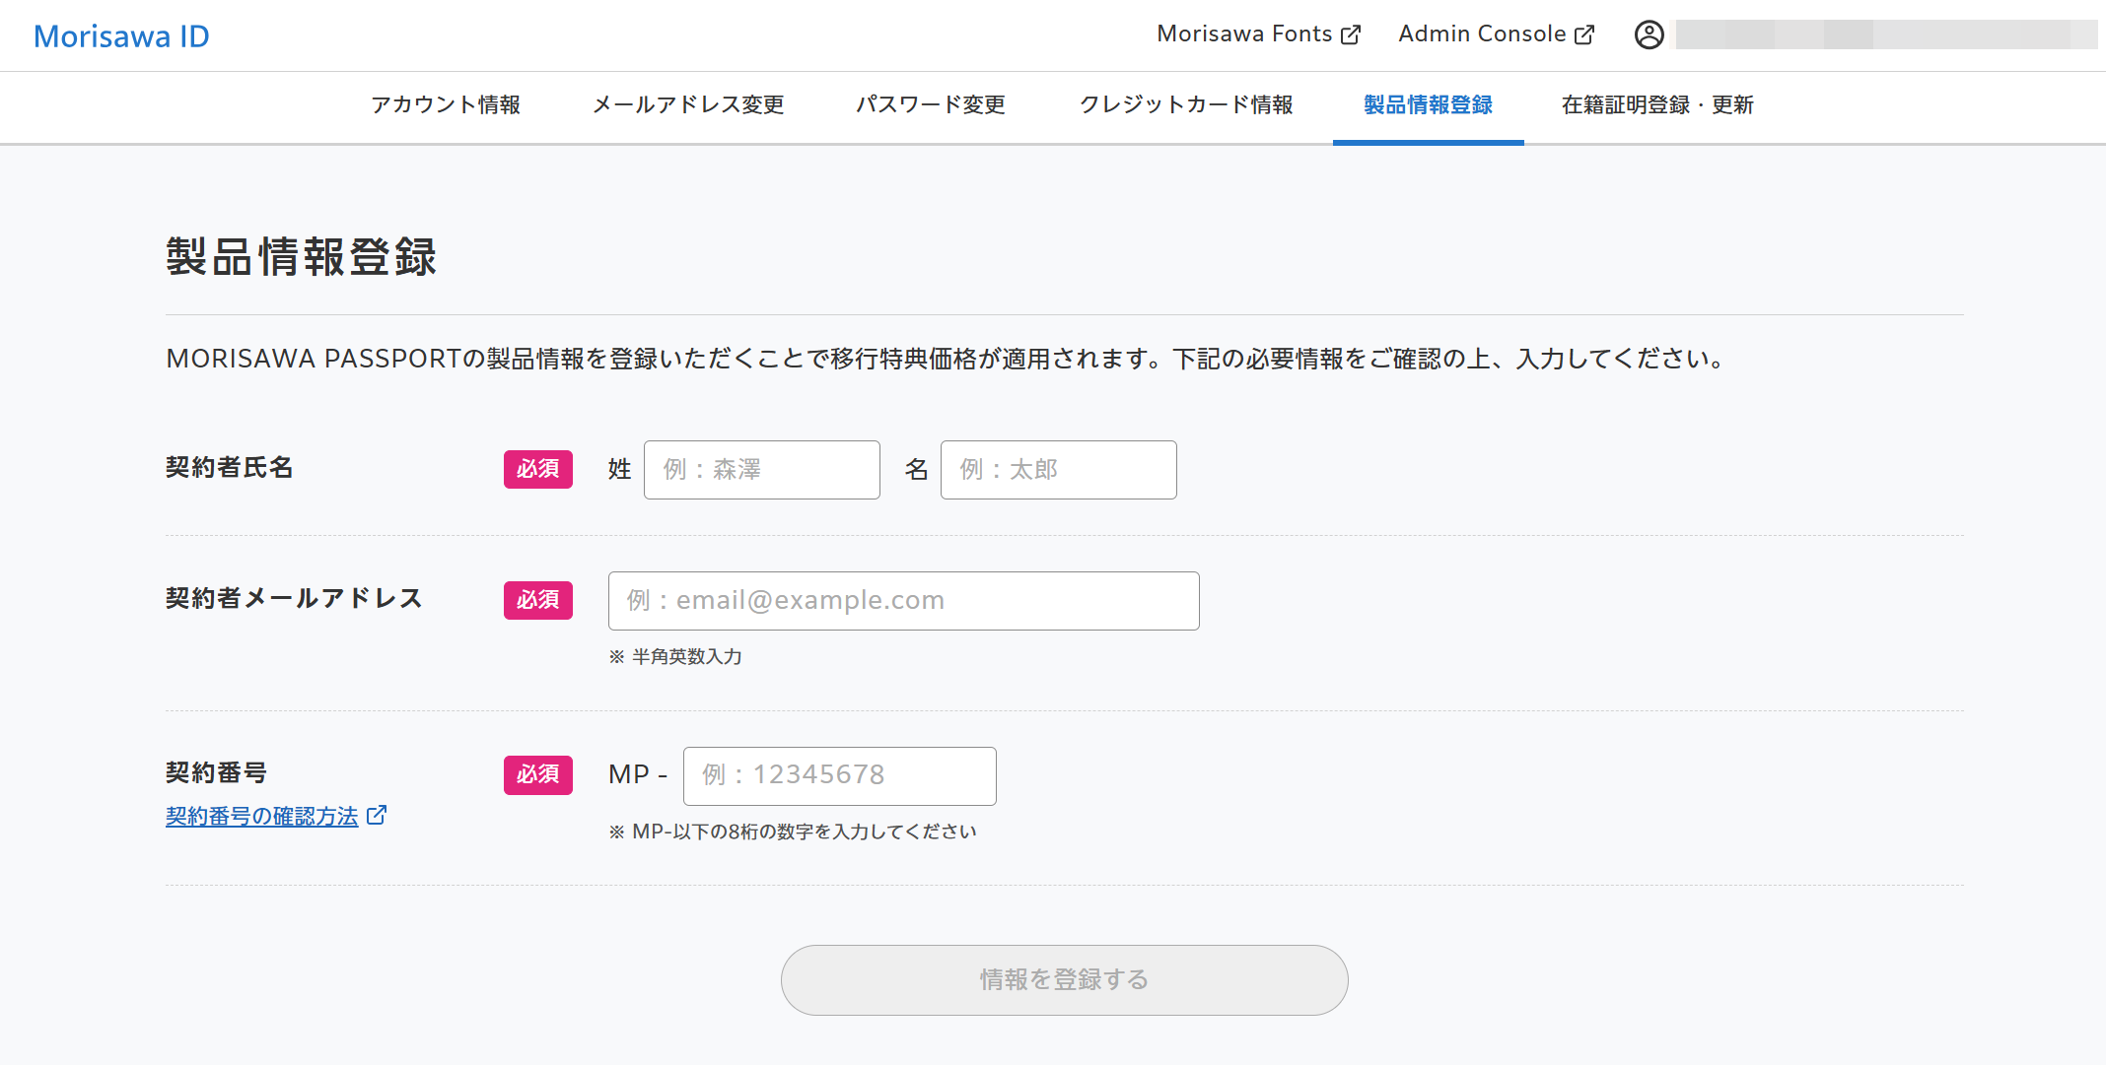Open the 契約番号の確認方法 link
The width and height of the screenshot is (2106, 1065).
(x=261, y=816)
